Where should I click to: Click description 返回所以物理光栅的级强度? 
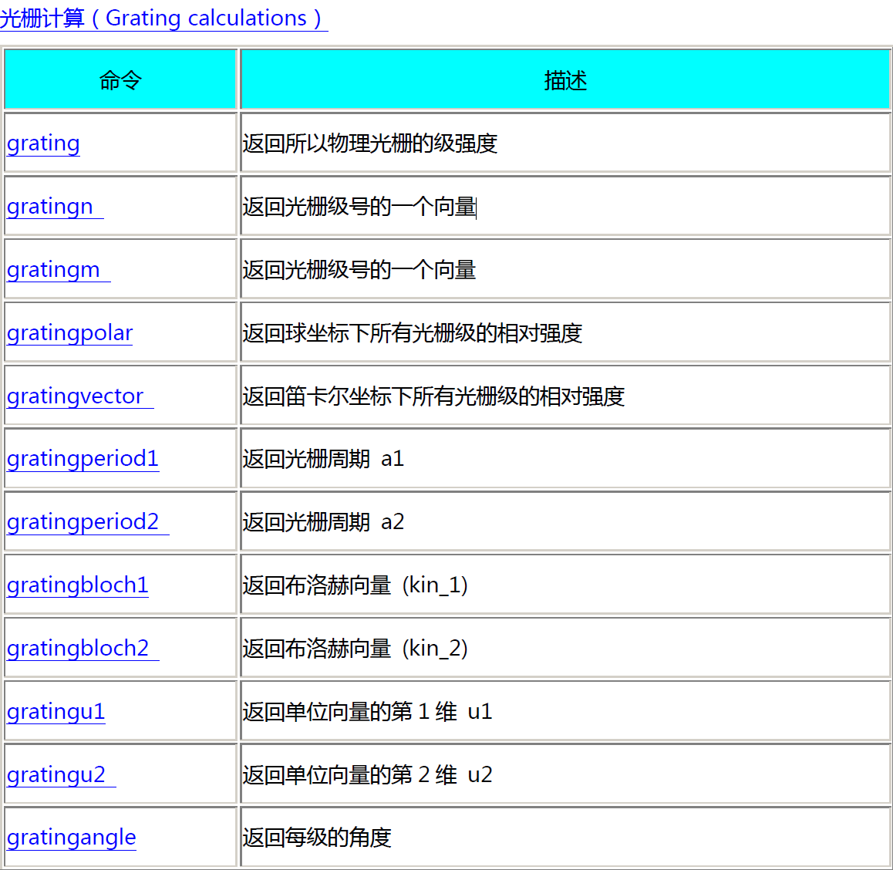click(x=370, y=143)
